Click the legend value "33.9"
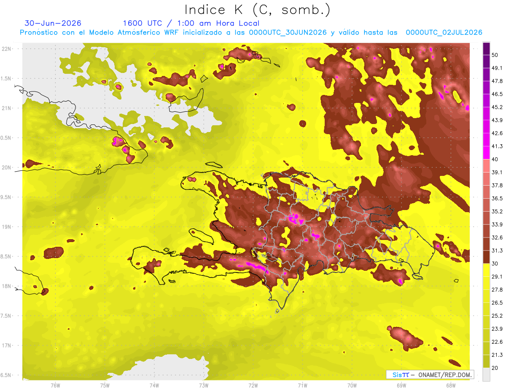 (497, 224)
